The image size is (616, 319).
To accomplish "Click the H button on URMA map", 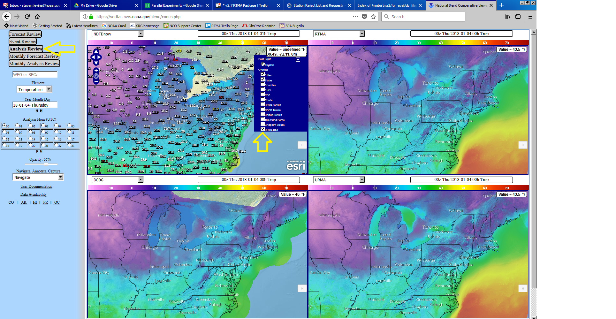I will click(x=523, y=289).
